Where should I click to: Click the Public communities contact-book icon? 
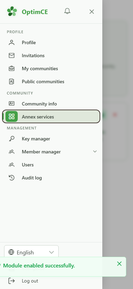tap(12, 81)
